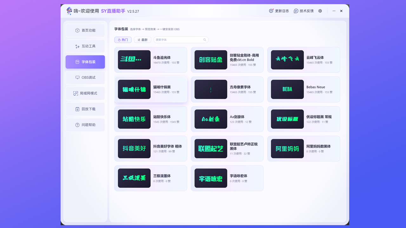This screenshot has width=406, height=228.
Task: Select 字体包装 in the sidebar
Action: [85, 62]
